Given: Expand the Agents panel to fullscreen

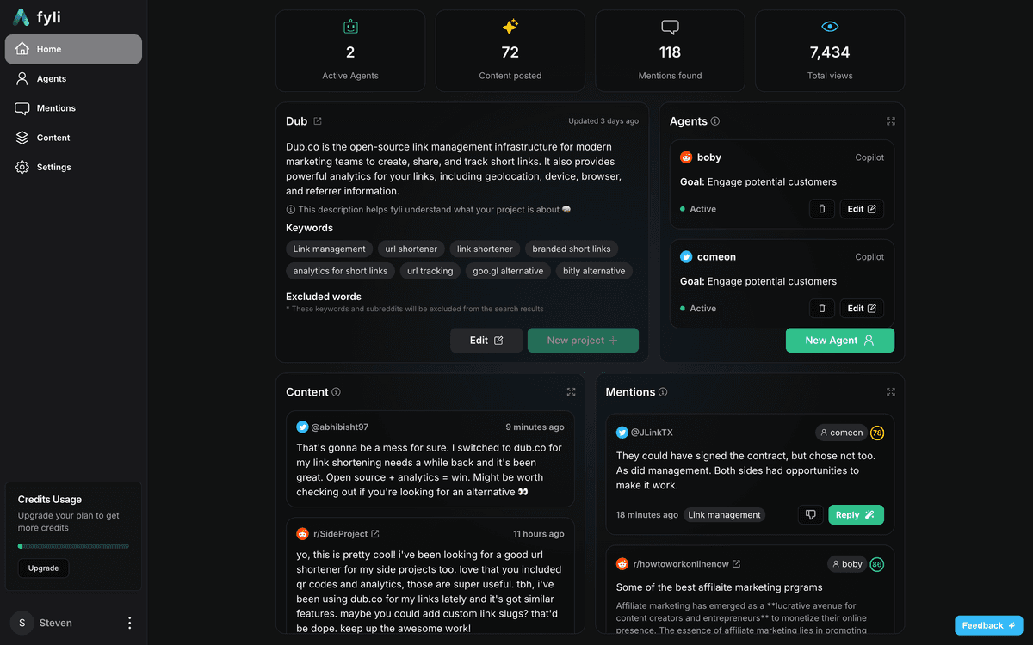Looking at the screenshot, I should tap(890, 121).
